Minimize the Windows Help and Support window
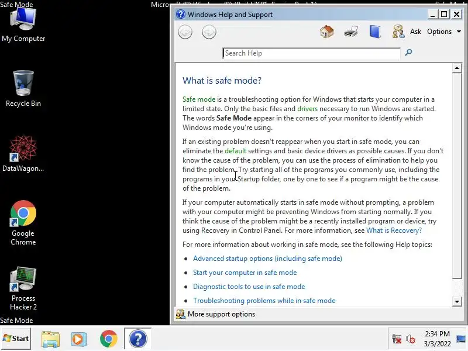 (x=432, y=14)
